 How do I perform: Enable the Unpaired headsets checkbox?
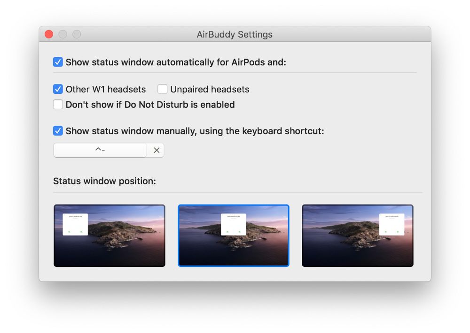tap(163, 89)
